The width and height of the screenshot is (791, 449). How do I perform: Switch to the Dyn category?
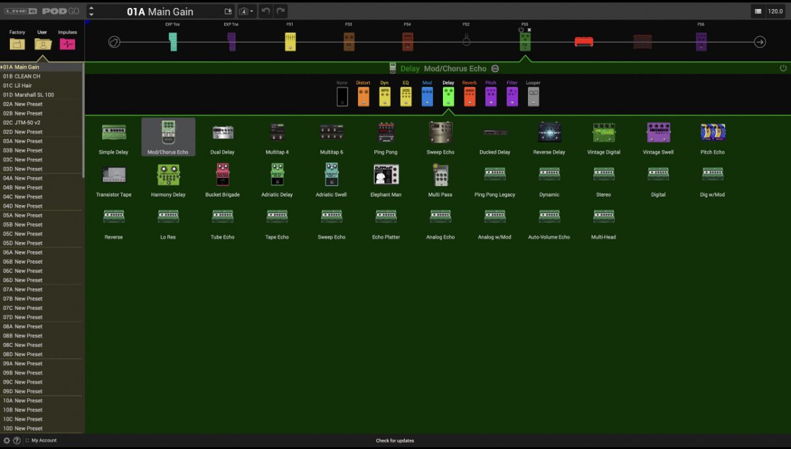click(384, 94)
